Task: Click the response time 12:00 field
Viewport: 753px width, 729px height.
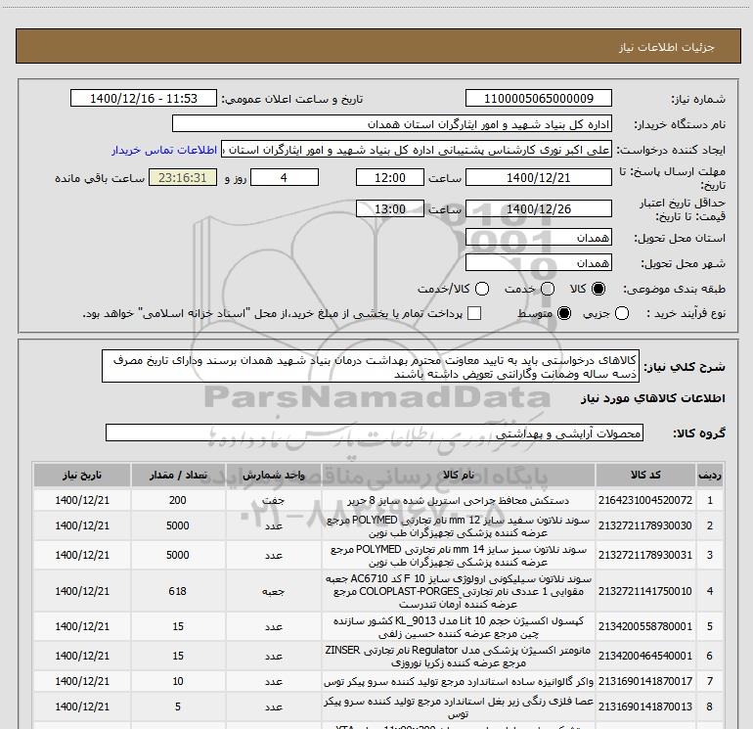Action: (x=390, y=177)
